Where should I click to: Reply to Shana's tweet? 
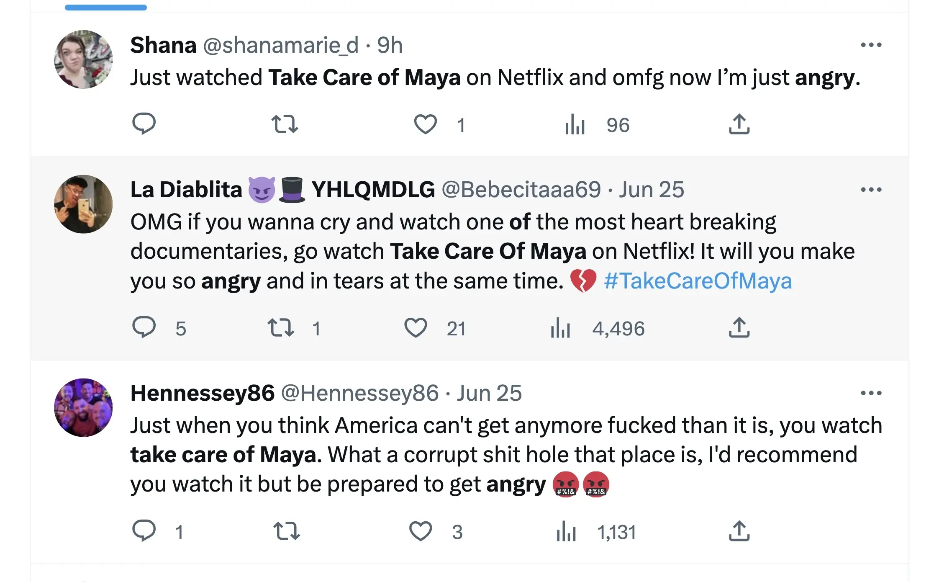click(x=144, y=124)
